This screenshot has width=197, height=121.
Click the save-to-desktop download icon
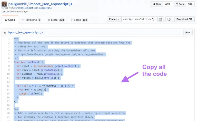(169, 19)
